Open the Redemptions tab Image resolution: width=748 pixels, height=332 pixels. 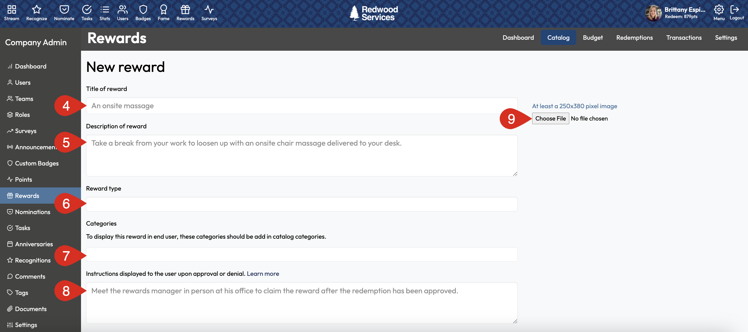click(x=635, y=37)
